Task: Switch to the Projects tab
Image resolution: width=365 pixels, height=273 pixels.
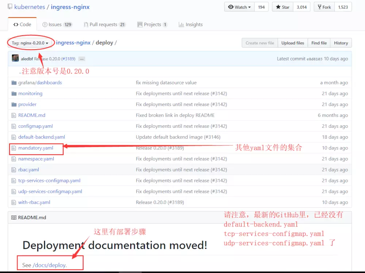Action: tap(152, 24)
